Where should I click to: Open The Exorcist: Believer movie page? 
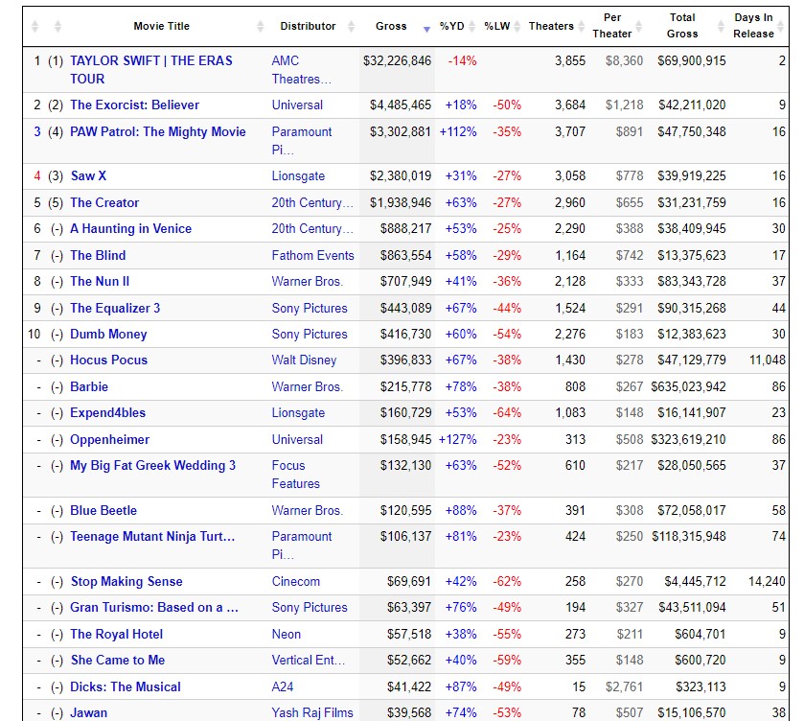click(x=134, y=105)
